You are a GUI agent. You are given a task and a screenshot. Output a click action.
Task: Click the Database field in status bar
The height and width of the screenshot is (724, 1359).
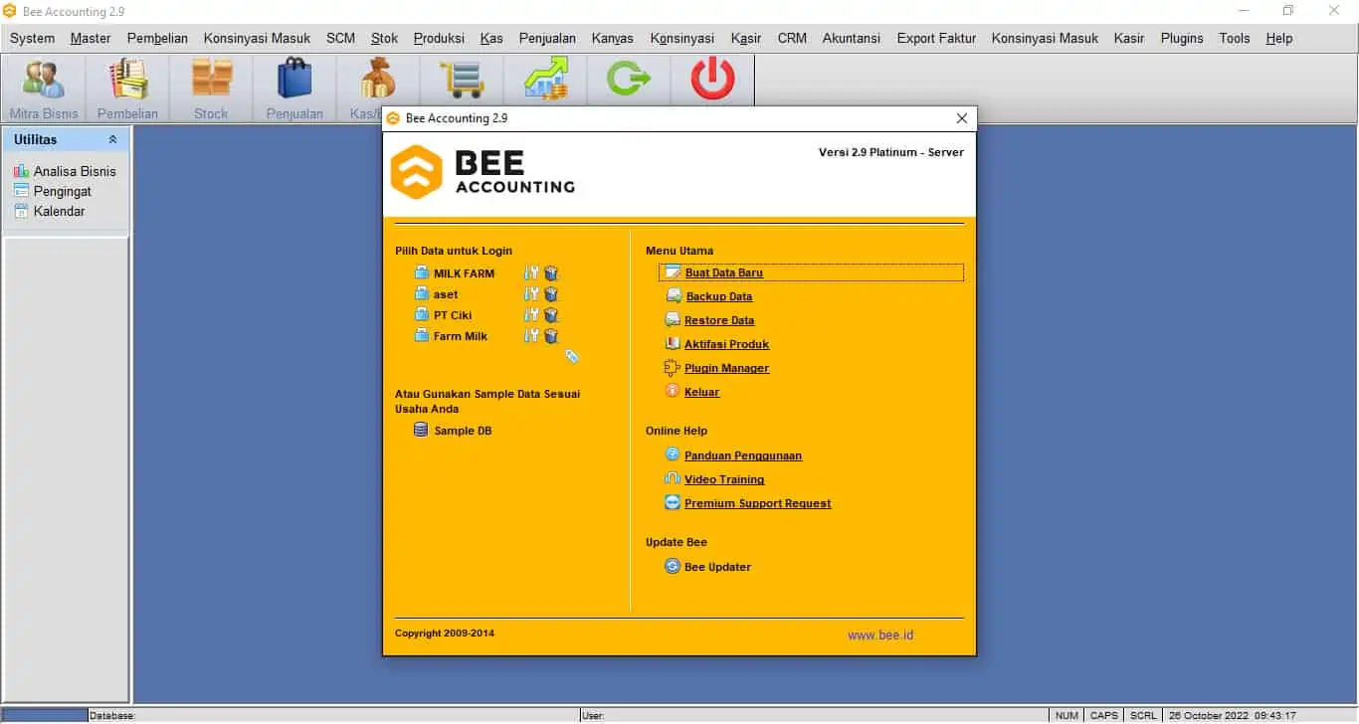point(333,715)
